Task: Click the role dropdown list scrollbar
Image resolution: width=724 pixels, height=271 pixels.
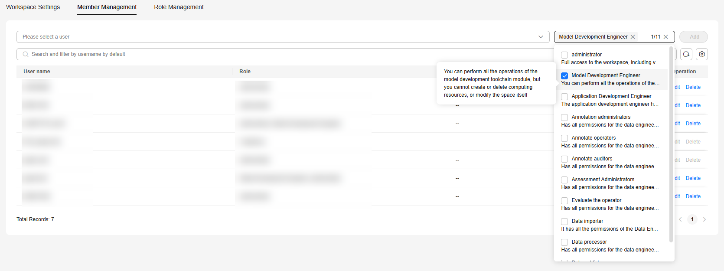Action: pyautogui.click(x=671, y=143)
